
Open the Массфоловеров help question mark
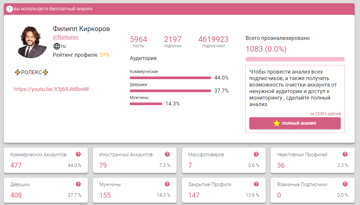point(256,154)
